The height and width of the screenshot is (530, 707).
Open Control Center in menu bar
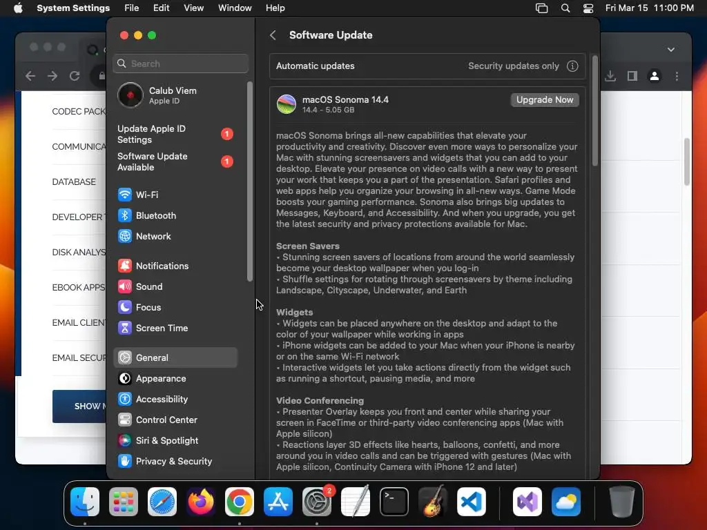pyautogui.click(x=588, y=8)
